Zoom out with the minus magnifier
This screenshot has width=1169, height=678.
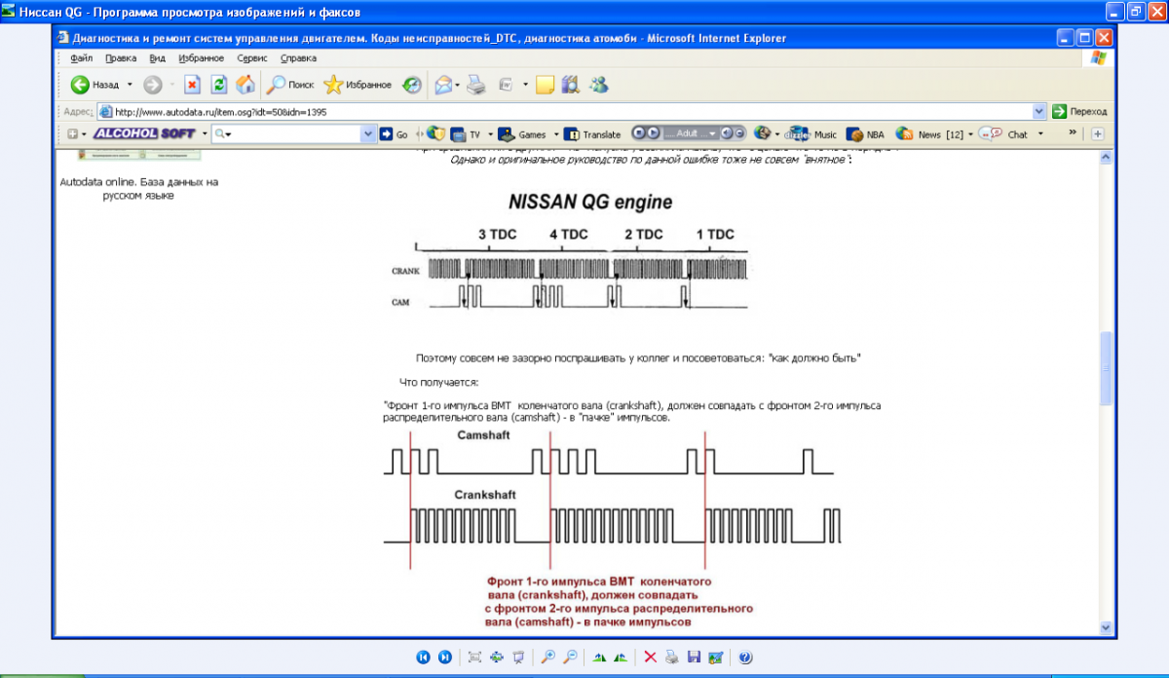click(x=571, y=658)
